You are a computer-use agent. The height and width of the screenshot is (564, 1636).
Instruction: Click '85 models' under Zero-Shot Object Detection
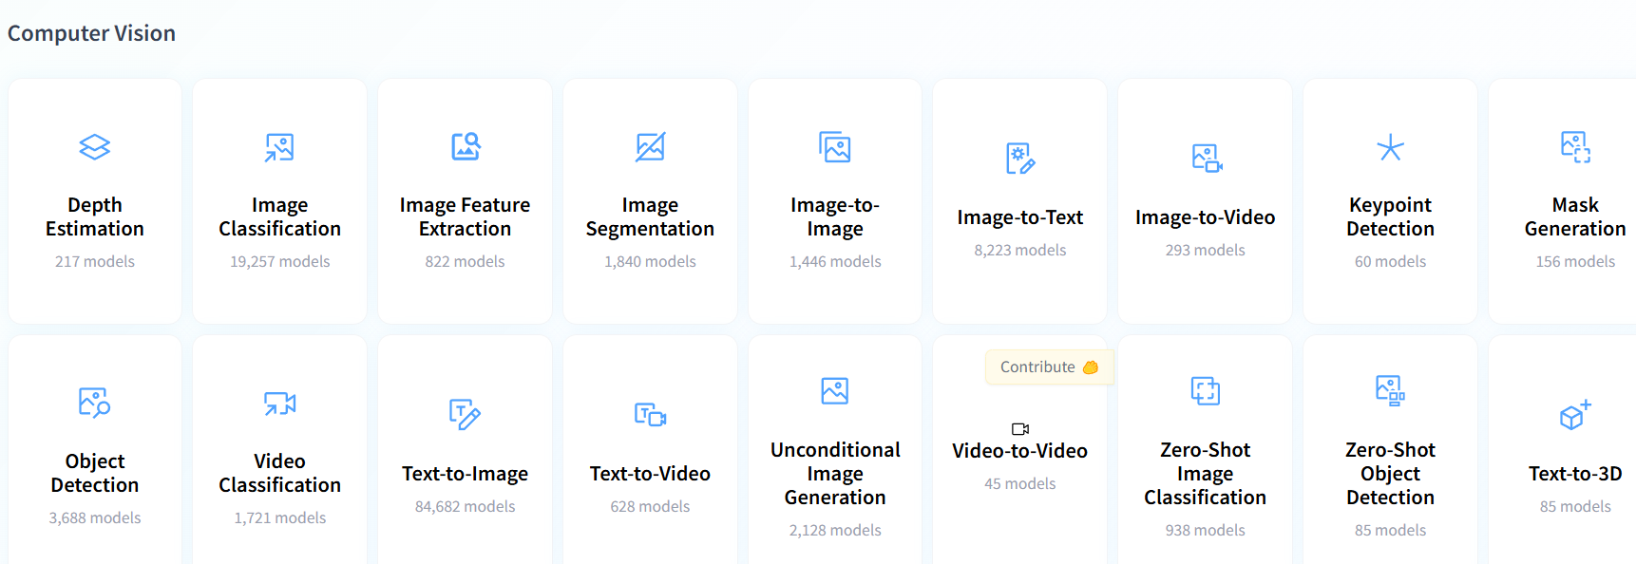[x=1390, y=530]
